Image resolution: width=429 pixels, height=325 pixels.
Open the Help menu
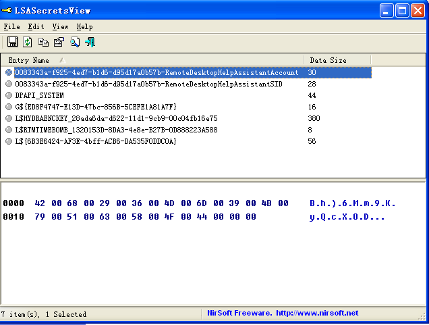coord(84,26)
